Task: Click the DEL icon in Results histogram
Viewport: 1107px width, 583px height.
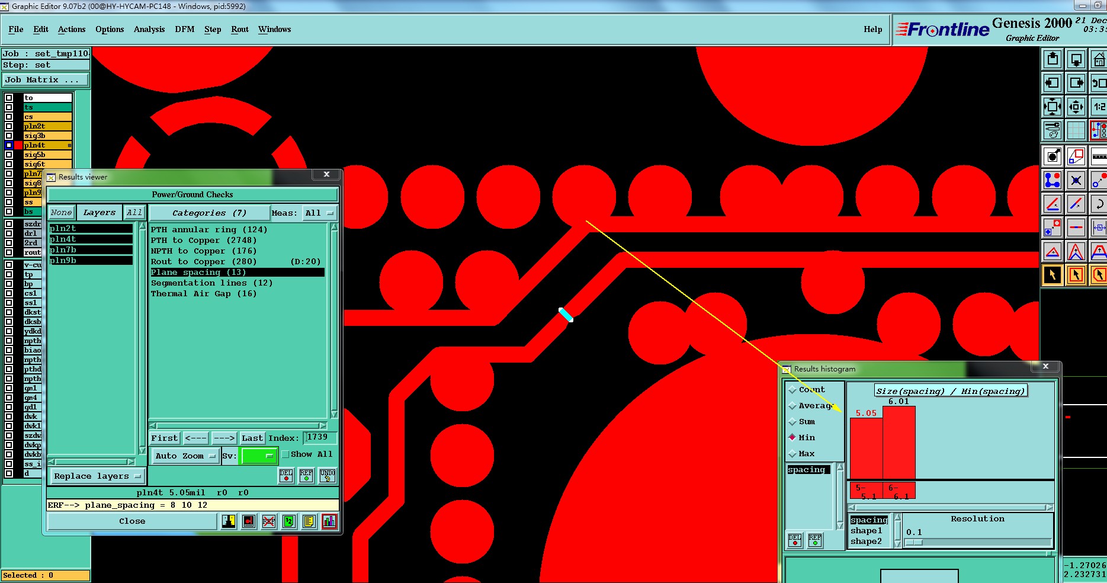Action: (795, 540)
